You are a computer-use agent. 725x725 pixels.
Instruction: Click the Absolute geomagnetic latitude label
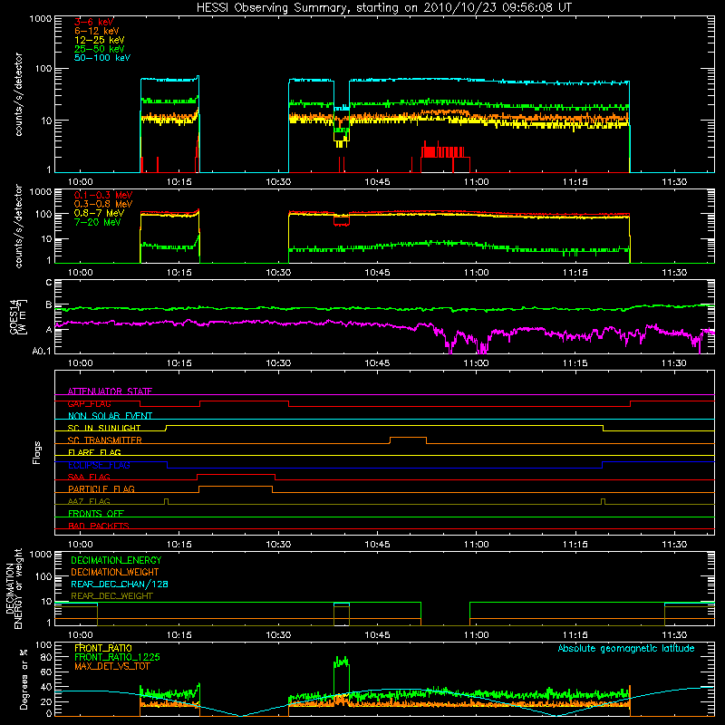(x=626, y=649)
